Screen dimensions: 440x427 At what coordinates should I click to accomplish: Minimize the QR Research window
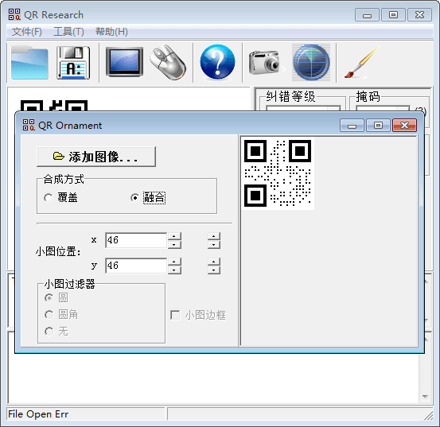pyautogui.click(x=367, y=14)
